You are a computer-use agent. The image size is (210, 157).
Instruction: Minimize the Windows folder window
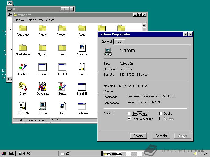(x=135, y=15)
